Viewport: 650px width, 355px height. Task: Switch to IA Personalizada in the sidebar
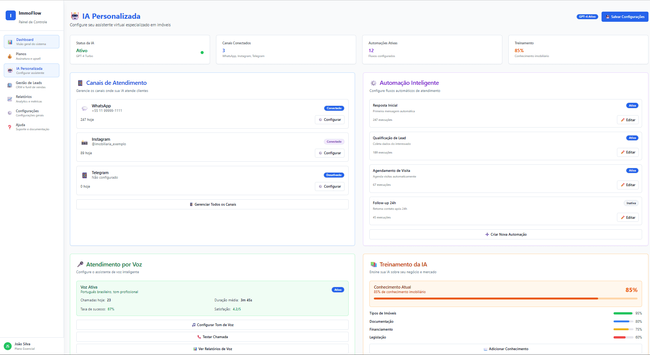tap(32, 70)
